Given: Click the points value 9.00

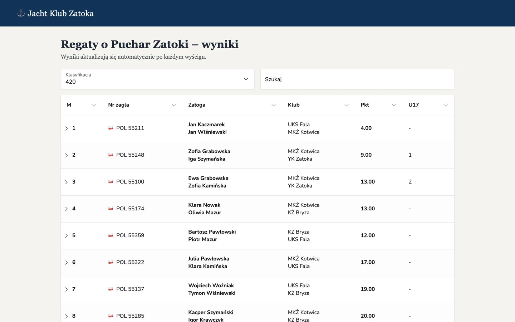Looking at the screenshot, I should [366, 155].
